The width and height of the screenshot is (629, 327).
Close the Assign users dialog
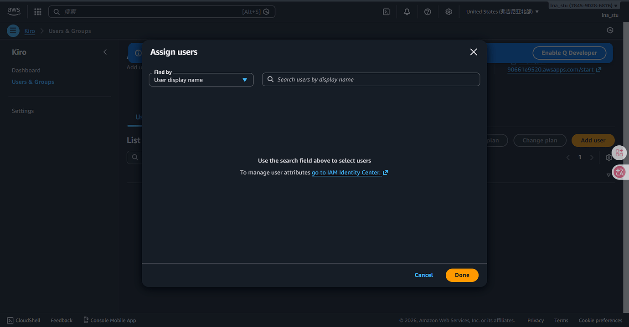(x=474, y=52)
